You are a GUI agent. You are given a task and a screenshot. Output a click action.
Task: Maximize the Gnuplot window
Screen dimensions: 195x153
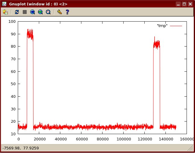tap(184, 4)
